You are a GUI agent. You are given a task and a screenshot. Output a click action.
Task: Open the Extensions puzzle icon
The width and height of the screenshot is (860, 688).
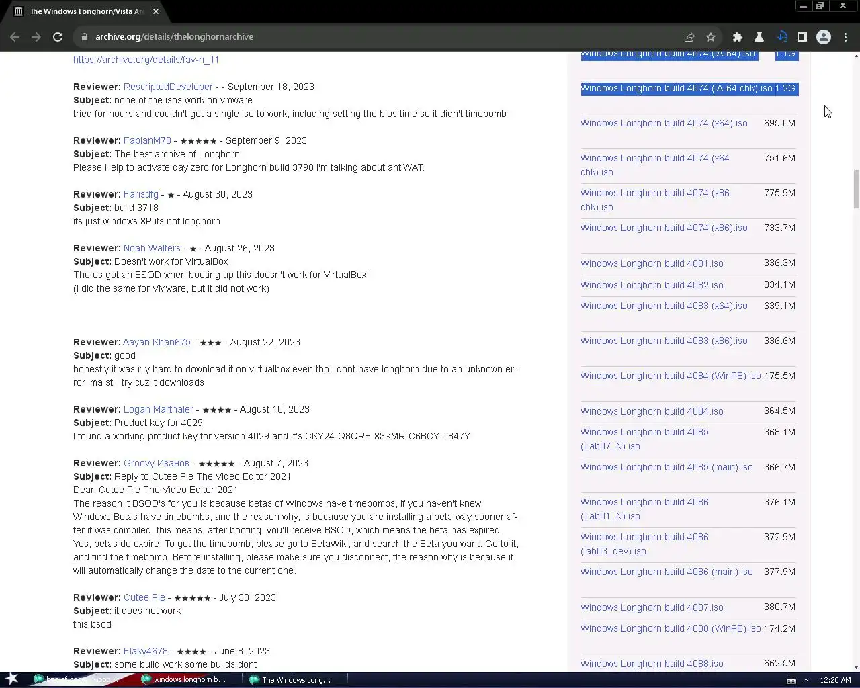(x=738, y=37)
